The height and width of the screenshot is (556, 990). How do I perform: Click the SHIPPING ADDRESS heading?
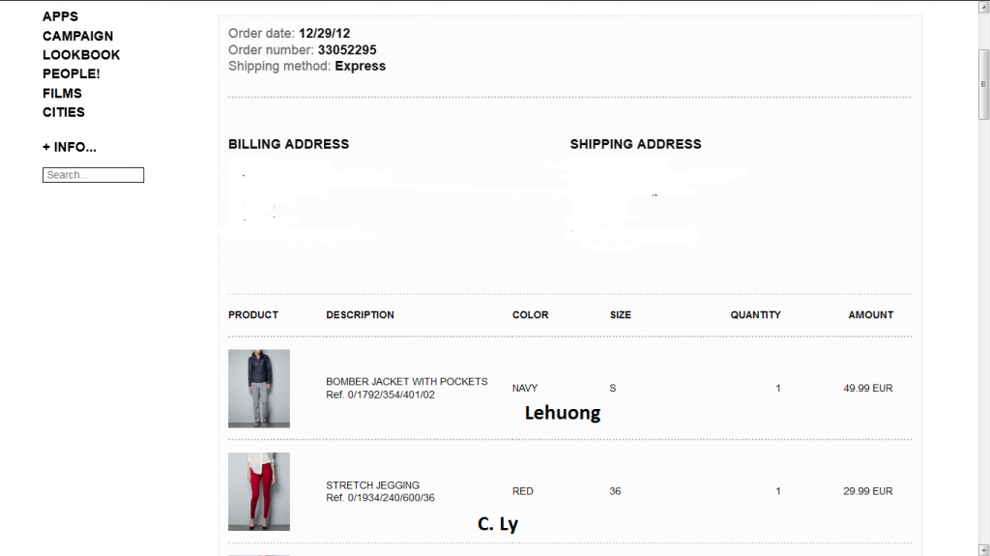pos(635,144)
